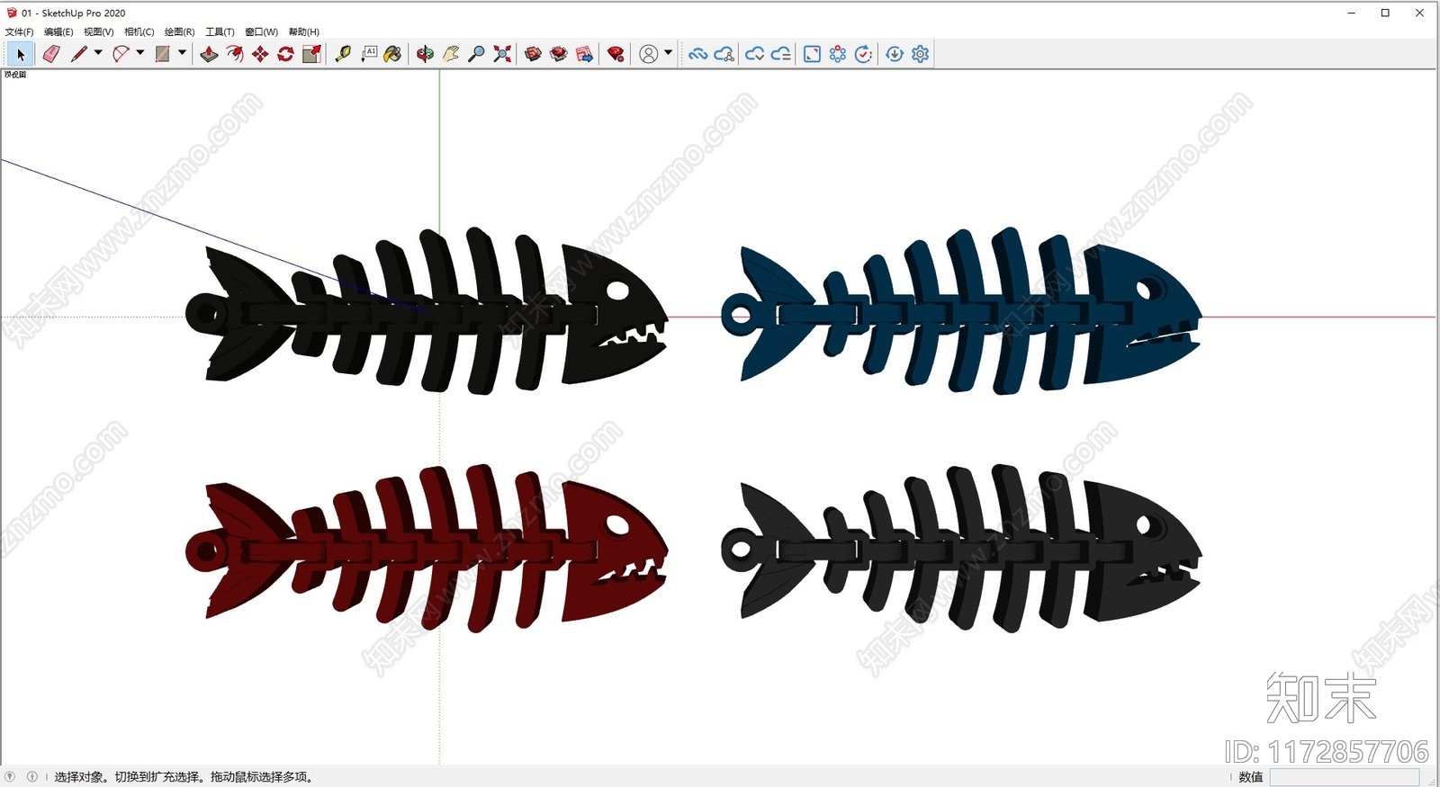Open the 文件(F) menu
The height and width of the screenshot is (787, 1440).
click(x=19, y=31)
